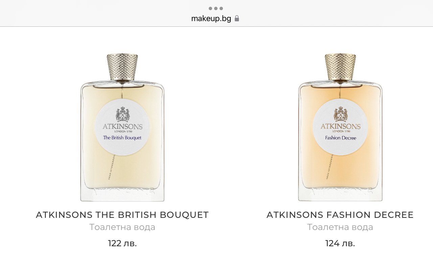
Task: Click Тоалетна вода under British Bouquet
Action: point(122,227)
